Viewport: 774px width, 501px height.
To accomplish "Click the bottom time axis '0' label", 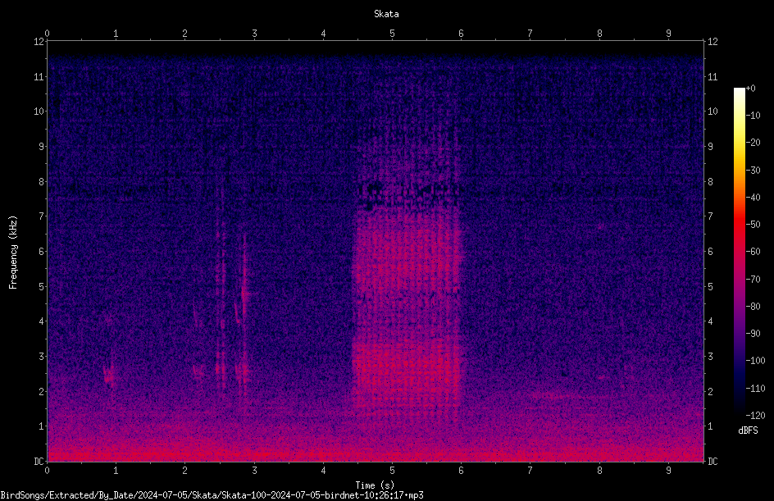I will 47,471.
